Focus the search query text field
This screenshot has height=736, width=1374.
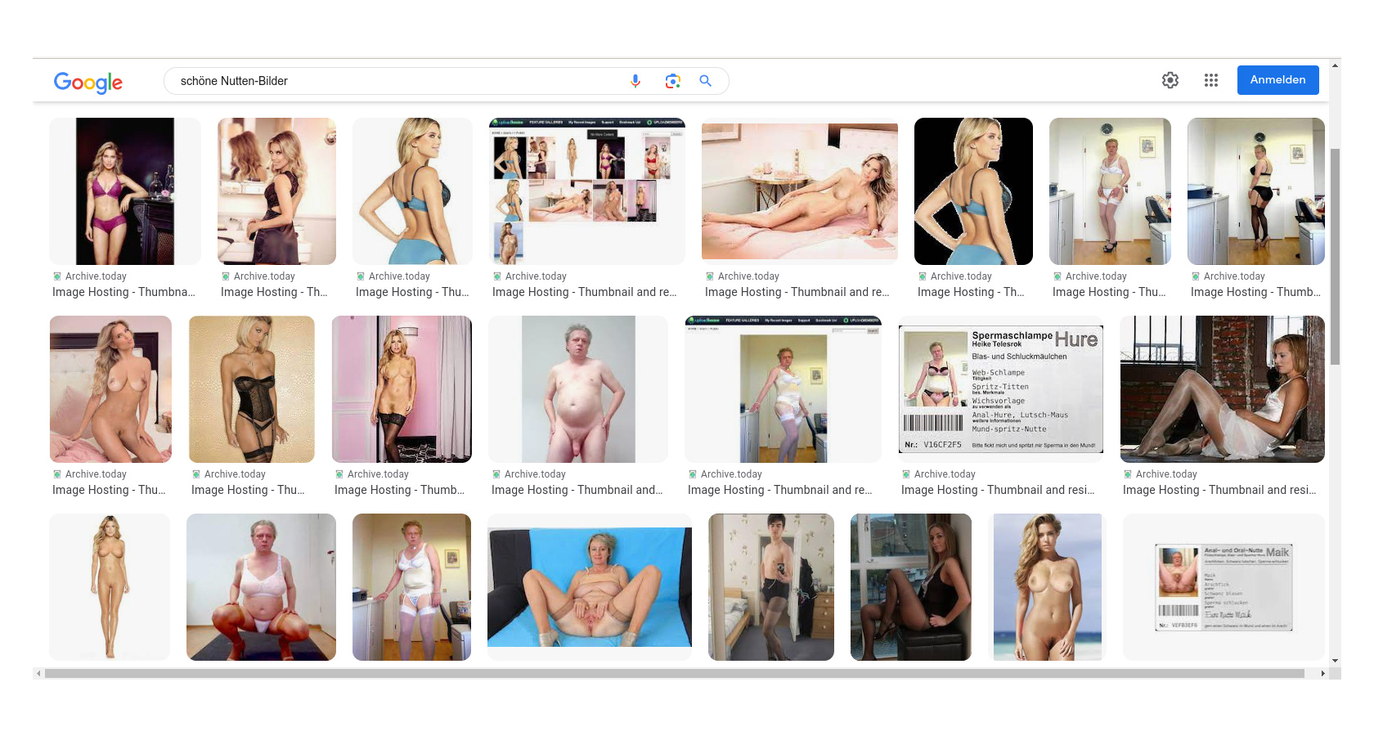tap(393, 81)
